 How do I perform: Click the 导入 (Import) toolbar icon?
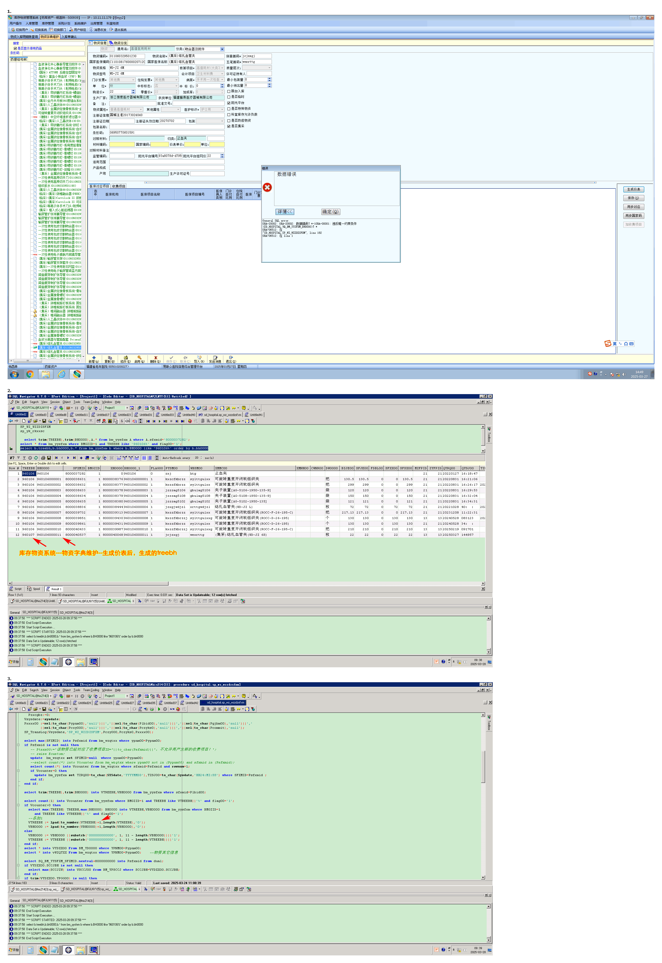(x=199, y=357)
